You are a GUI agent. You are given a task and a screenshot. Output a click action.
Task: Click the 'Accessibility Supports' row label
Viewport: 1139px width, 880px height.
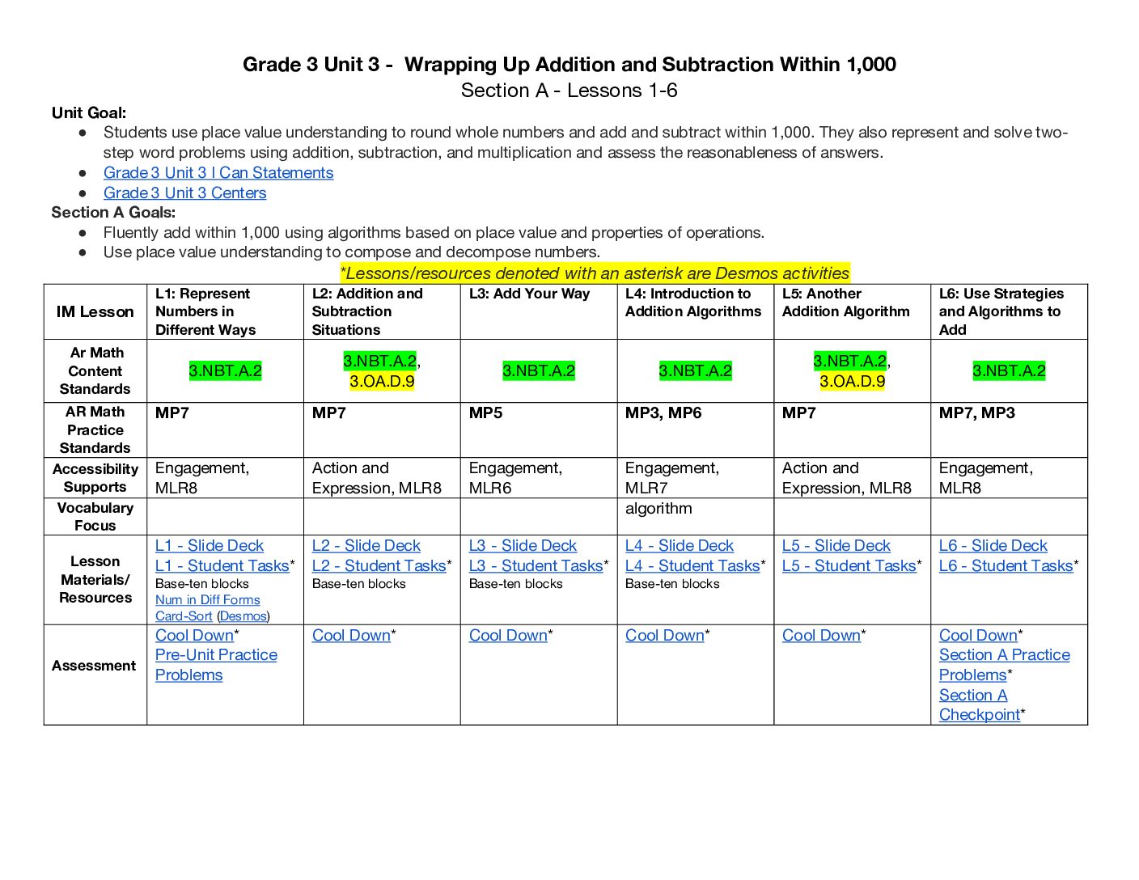[x=95, y=478]
